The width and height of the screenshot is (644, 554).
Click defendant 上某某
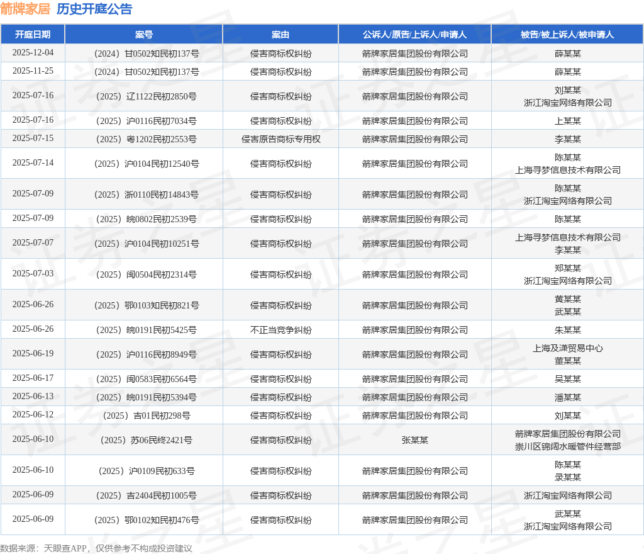(568, 121)
